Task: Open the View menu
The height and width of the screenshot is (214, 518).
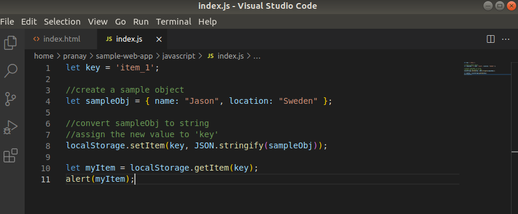Action: [x=98, y=22]
